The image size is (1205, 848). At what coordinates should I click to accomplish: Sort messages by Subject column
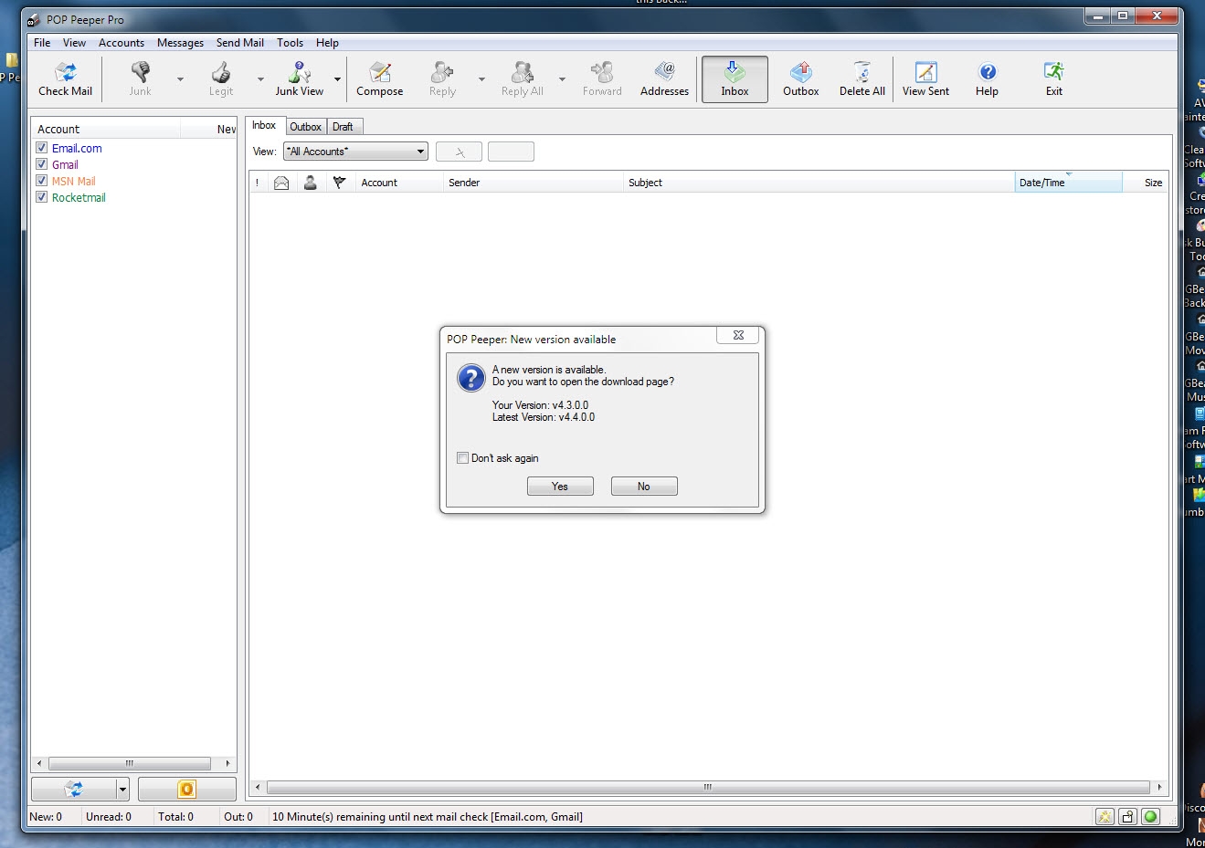click(x=819, y=183)
